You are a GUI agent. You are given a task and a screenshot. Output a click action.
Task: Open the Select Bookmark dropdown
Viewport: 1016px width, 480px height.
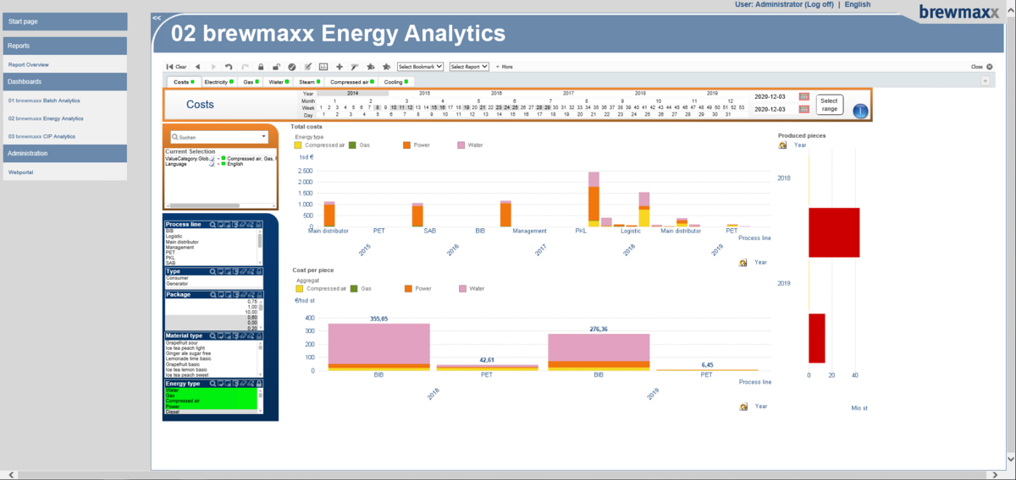[x=421, y=67]
